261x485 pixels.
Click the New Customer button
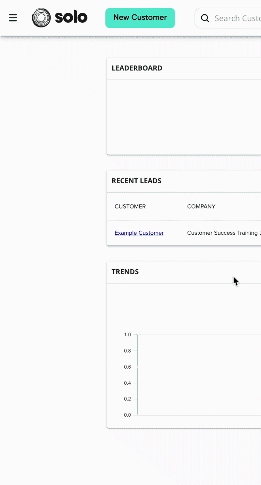(140, 18)
